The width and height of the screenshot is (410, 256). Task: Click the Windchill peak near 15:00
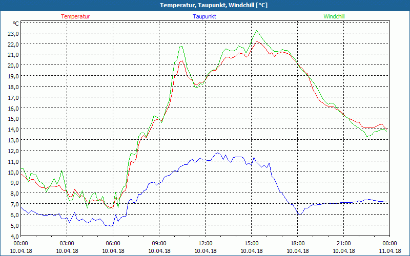point(257,31)
